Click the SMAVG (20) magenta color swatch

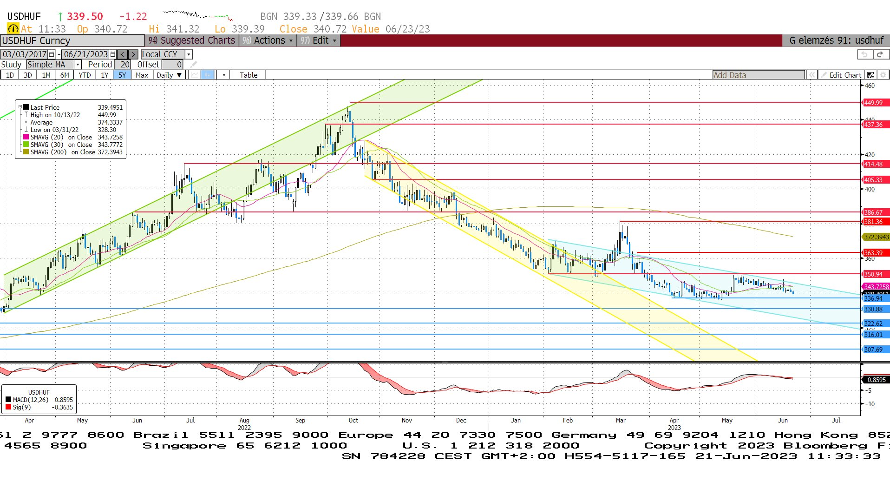pos(26,137)
